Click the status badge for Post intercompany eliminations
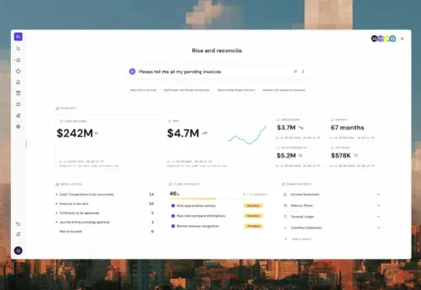The image size is (421, 290). tap(253, 216)
